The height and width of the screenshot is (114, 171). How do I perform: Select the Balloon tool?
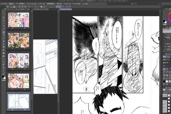(x=4, y=70)
